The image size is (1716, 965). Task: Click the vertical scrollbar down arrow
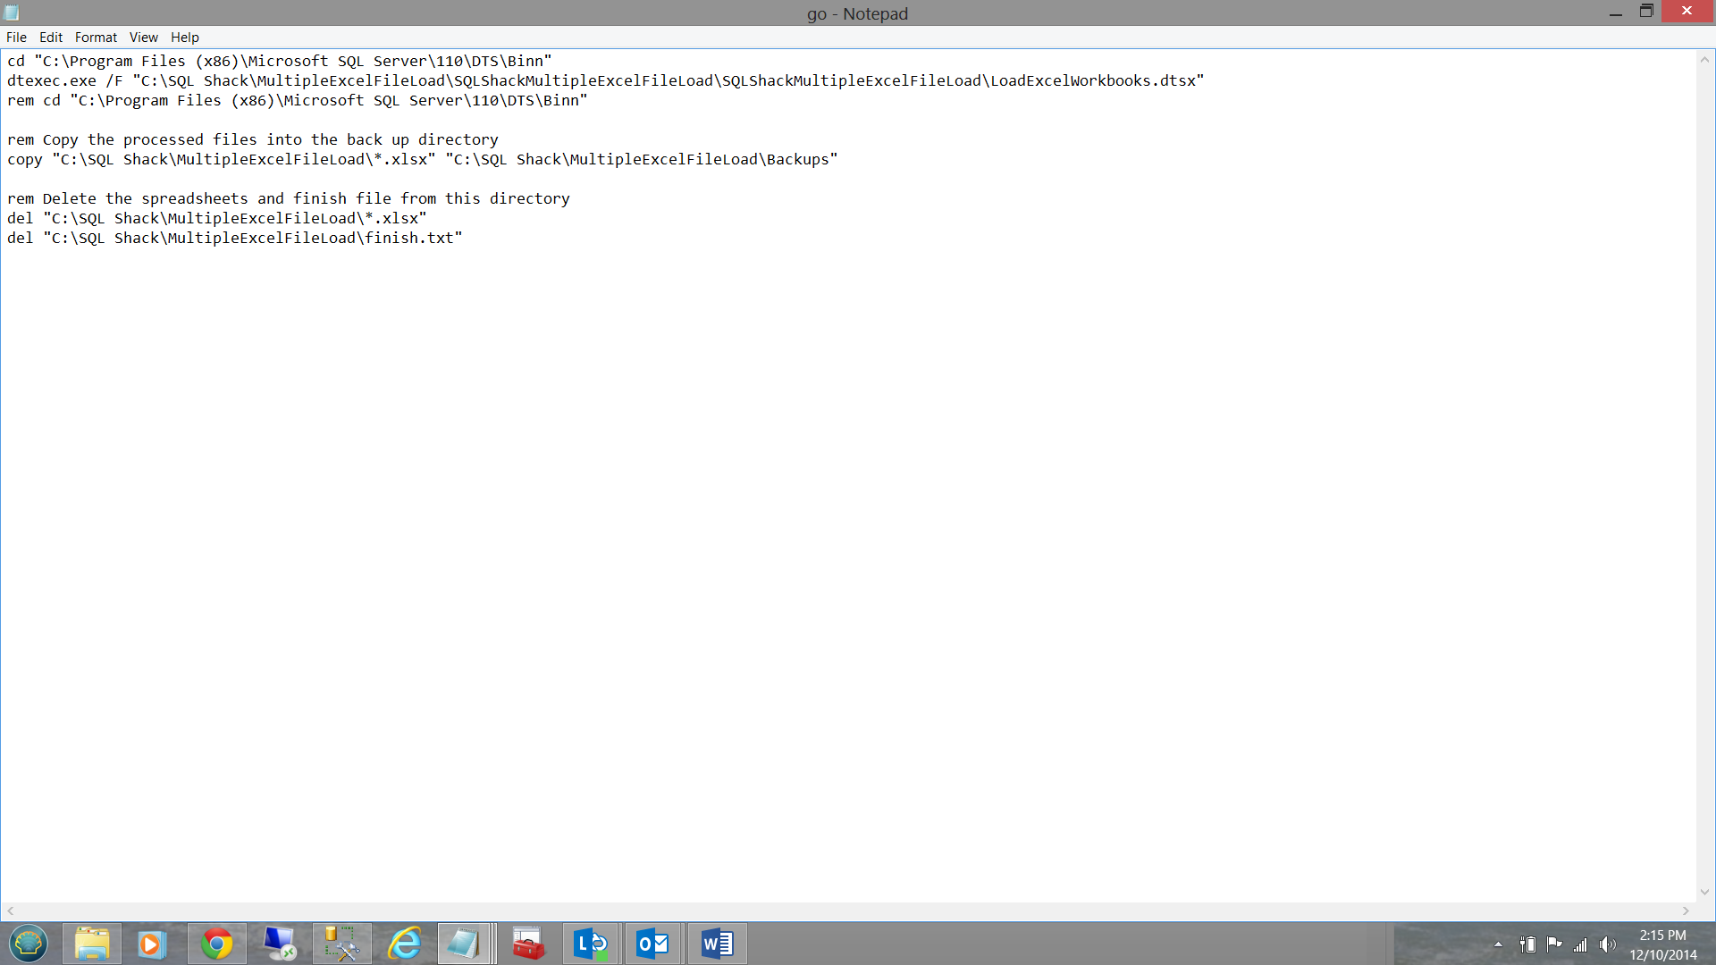point(1704,892)
